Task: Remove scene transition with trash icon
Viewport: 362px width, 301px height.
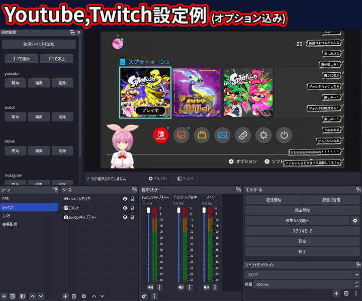Action: (x=346, y=293)
